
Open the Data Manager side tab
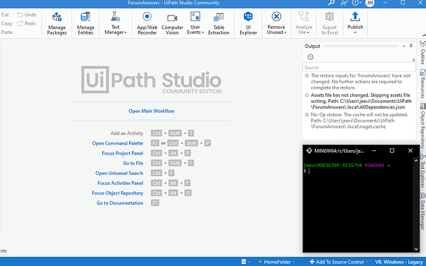(422, 211)
